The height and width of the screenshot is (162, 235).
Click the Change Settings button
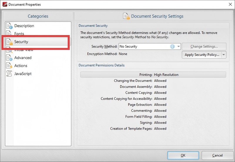pyautogui.click(x=204, y=46)
